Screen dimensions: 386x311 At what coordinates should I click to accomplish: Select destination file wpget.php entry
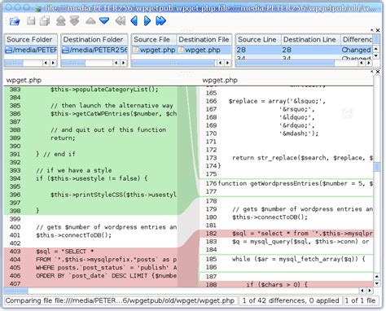pyautogui.click(x=204, y=50)
